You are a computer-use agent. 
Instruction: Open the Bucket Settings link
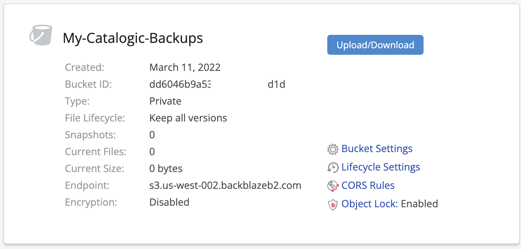pyautogui.click(x=377, y=149)
